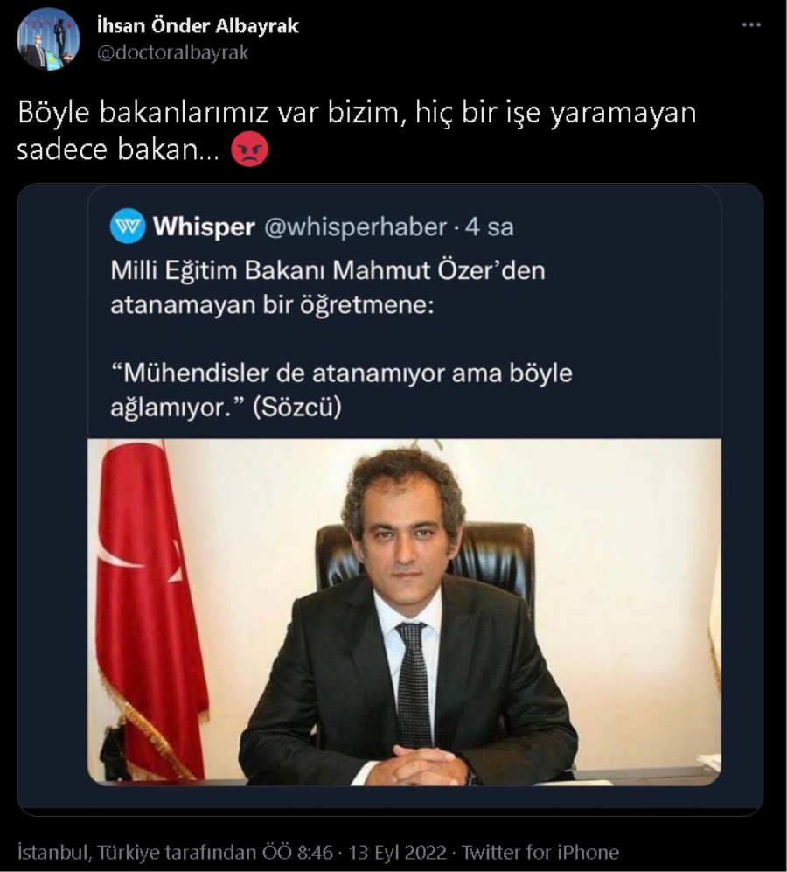Open İhsan Önder Albayrak's profile avatar

(x=48, y=39)
